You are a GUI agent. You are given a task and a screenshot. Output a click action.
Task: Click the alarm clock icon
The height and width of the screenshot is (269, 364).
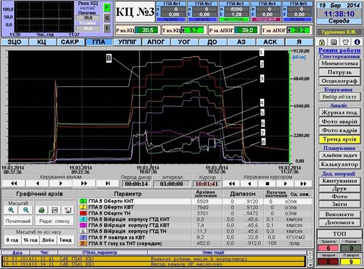(x=345, y=42)
